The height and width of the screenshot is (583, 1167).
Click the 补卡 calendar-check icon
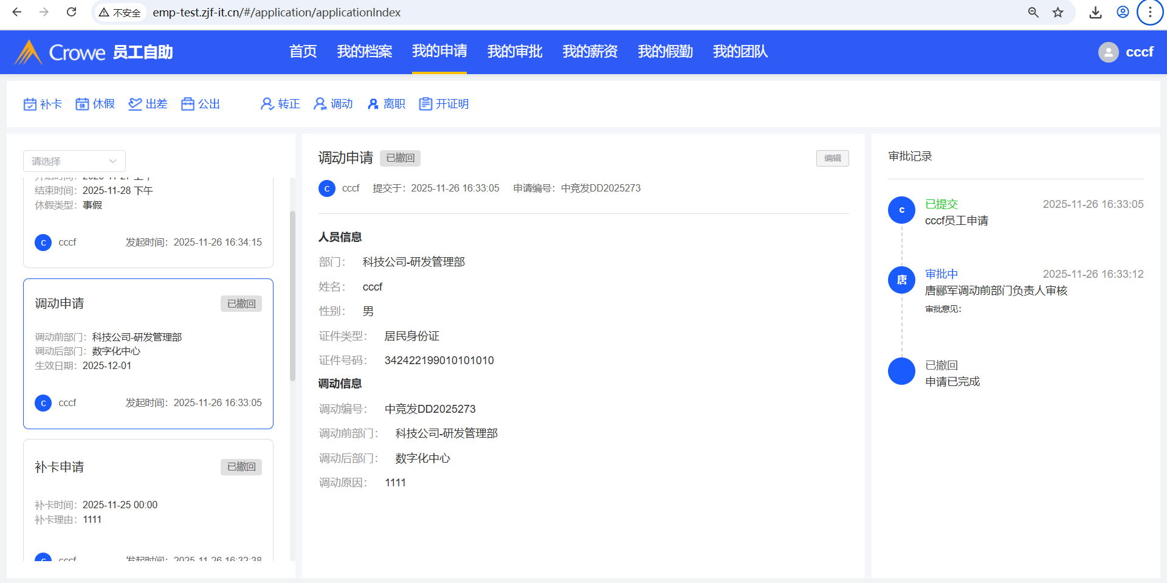point(30,104)
